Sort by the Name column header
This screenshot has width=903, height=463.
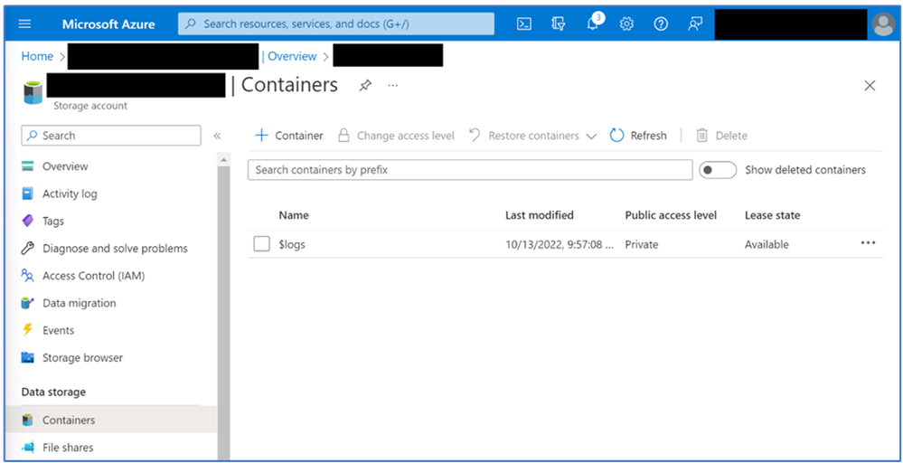point(294,215)
